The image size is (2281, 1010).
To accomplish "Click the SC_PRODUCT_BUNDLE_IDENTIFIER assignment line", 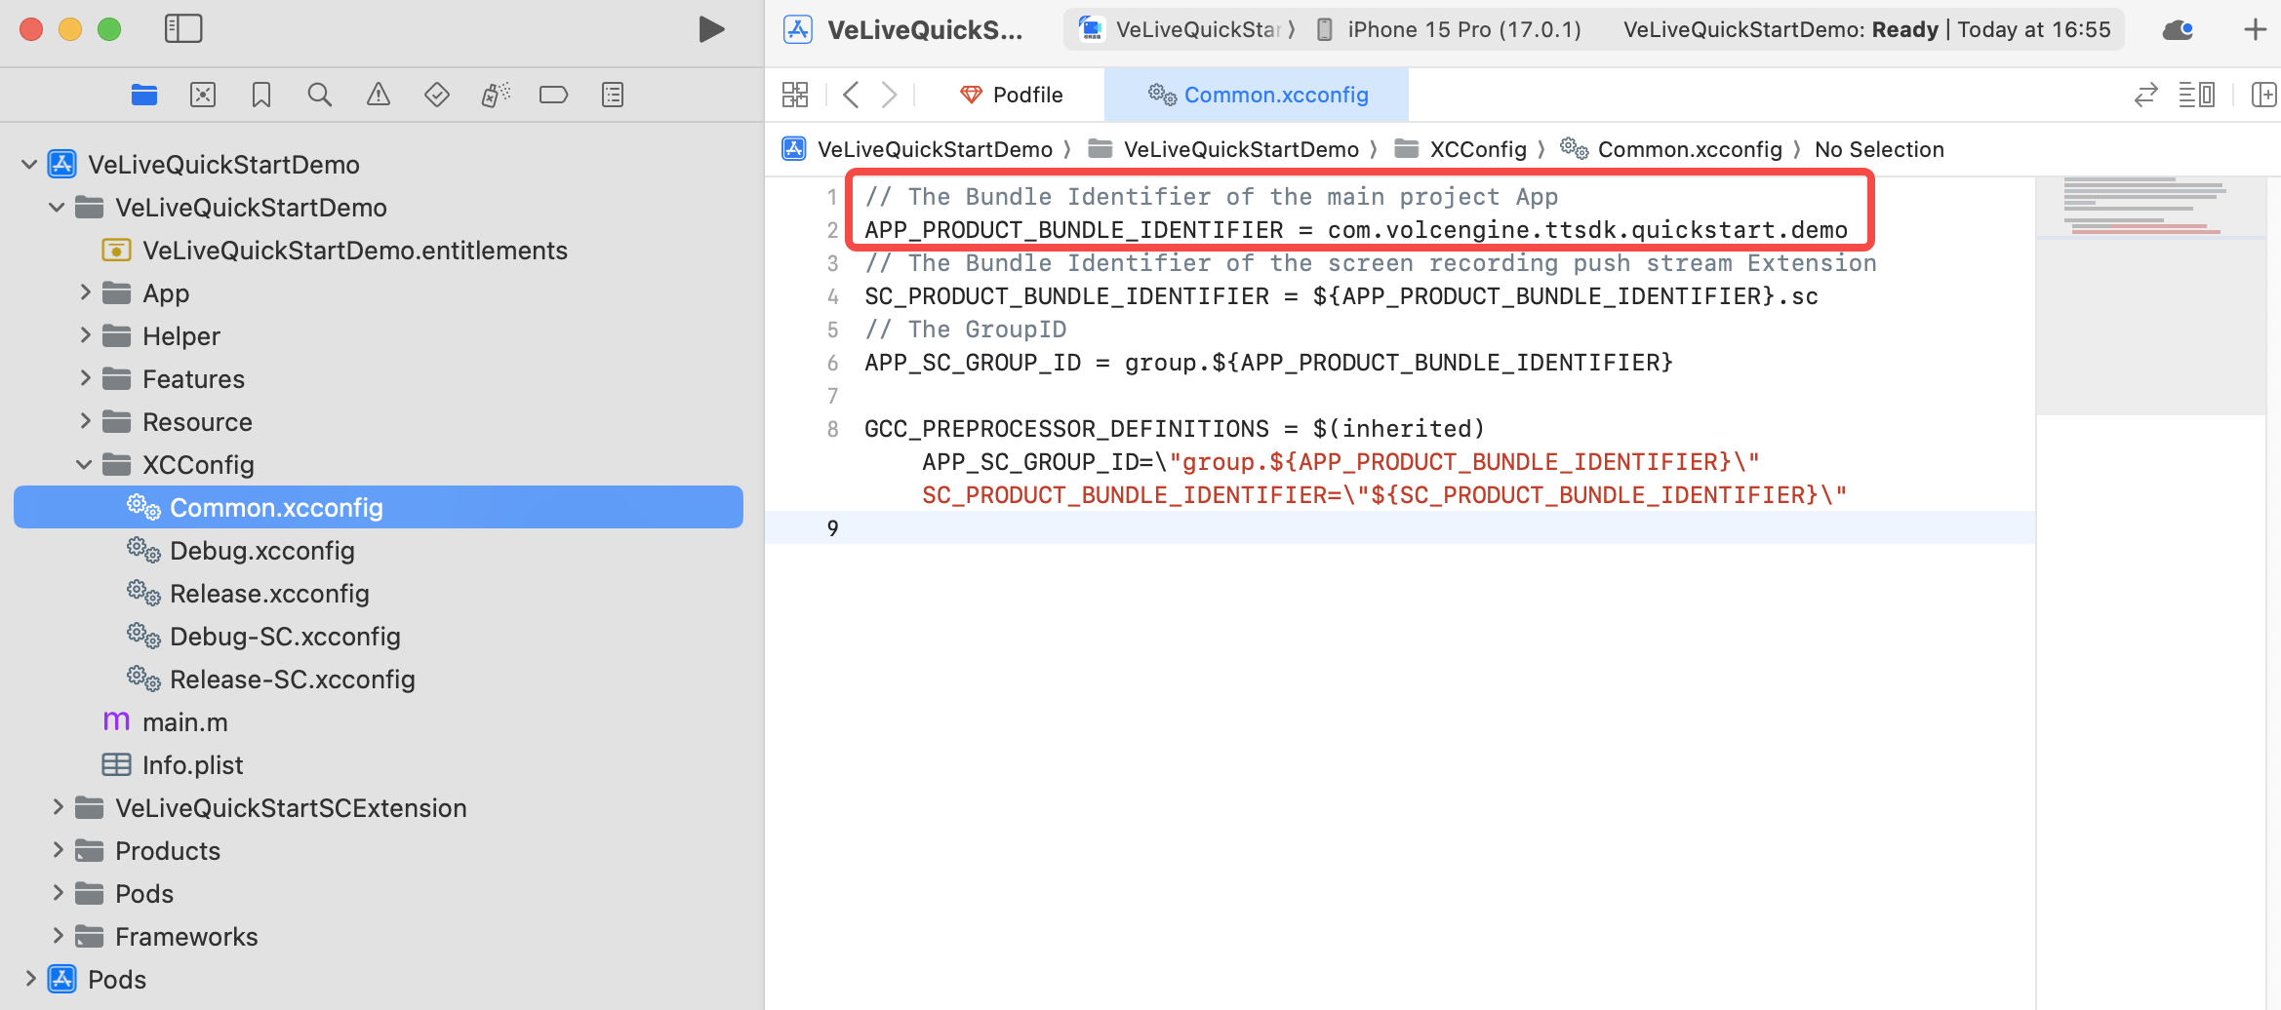I will [1341, 296].
